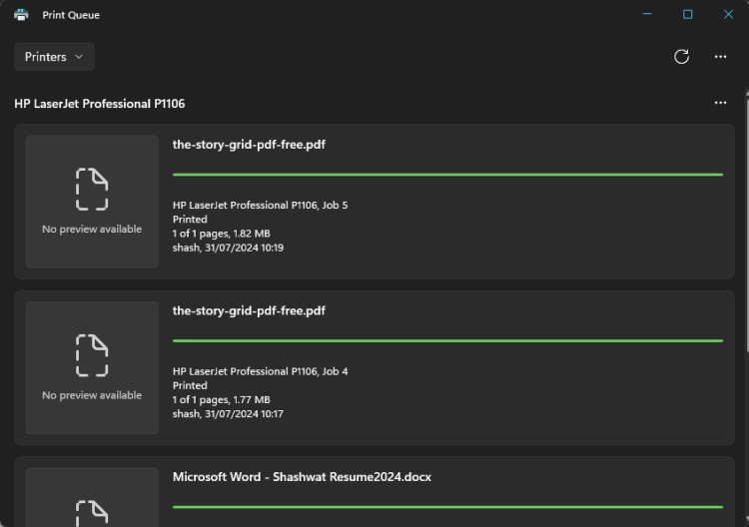
Task: Click the Shashwat Resume document placeholder icon
Action: click(x=92, y=511)
